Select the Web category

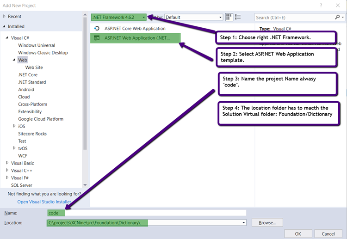[23, 60]
